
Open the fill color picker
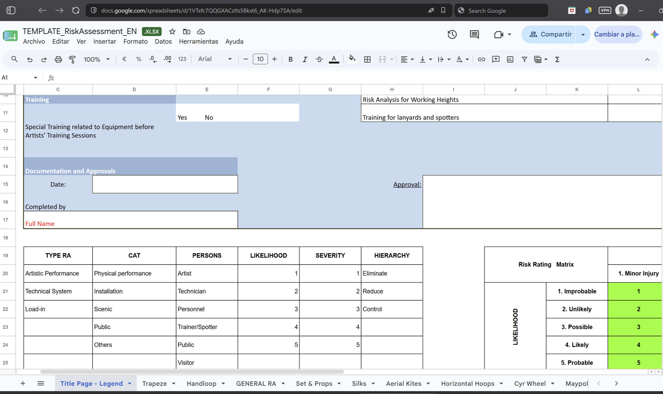(x=352, y=59)
